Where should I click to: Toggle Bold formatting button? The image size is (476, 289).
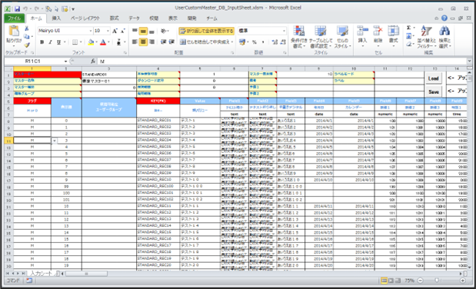point(42,42)
